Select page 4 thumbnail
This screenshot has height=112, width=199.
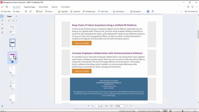point(12,70)
